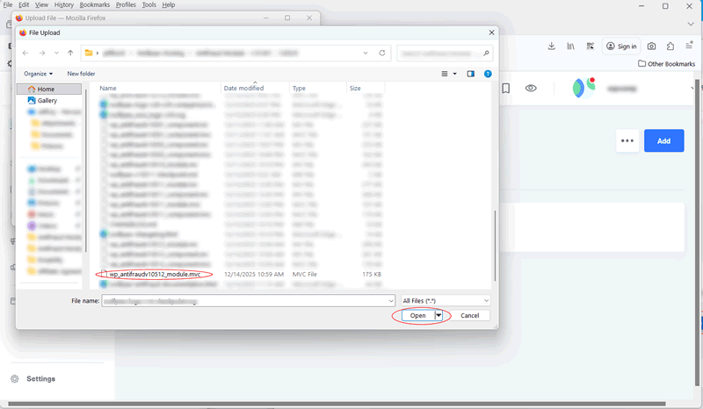Open the Firefox extensions puzzle icon
Image resolution: width=703 pixels, height=409 pixels.
(x=670, y=46)
